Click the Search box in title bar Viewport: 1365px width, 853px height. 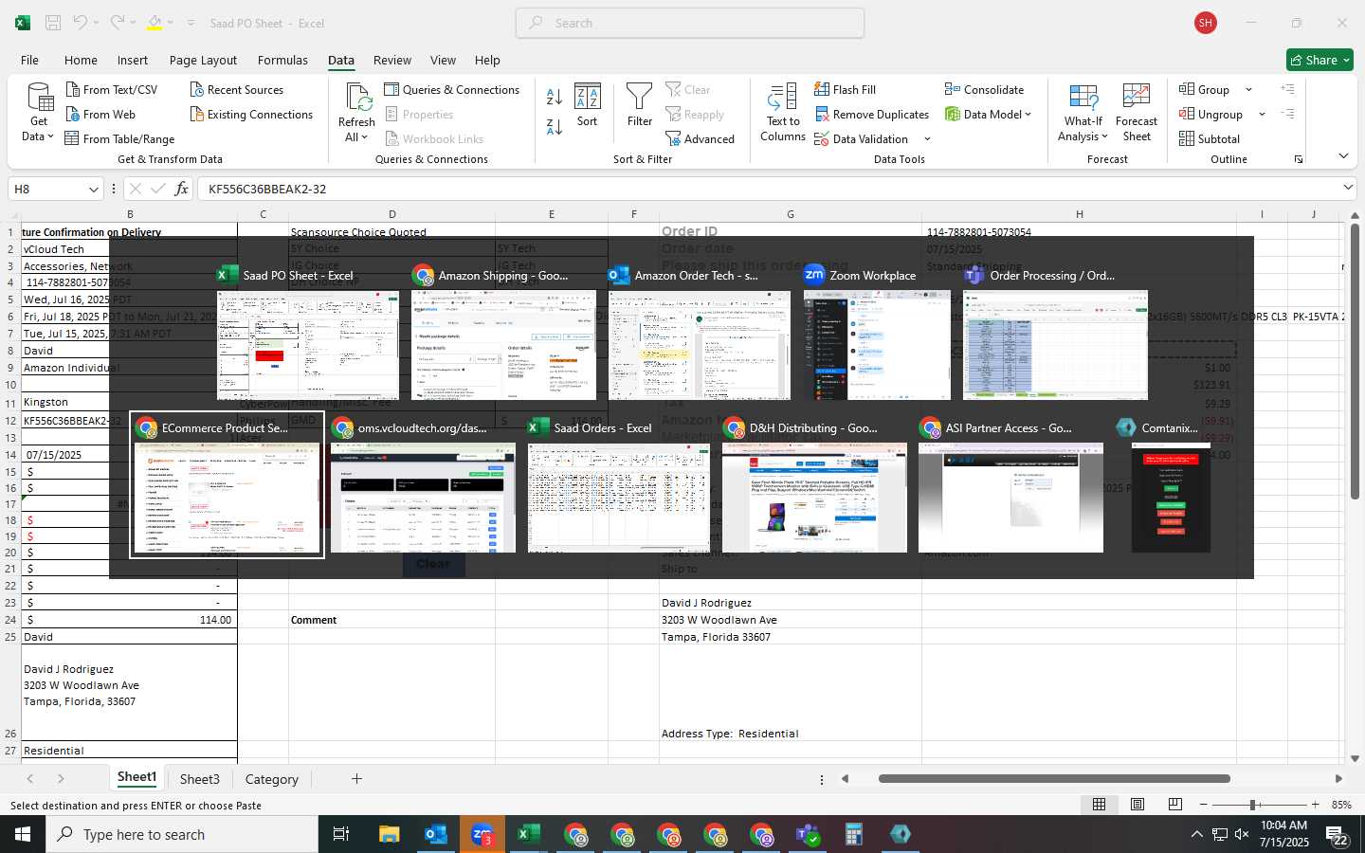click(690, 23)
